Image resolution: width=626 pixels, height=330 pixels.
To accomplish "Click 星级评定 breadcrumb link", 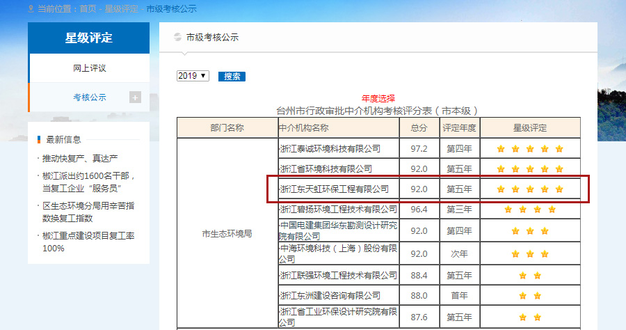I will click(x=121, y=9).
